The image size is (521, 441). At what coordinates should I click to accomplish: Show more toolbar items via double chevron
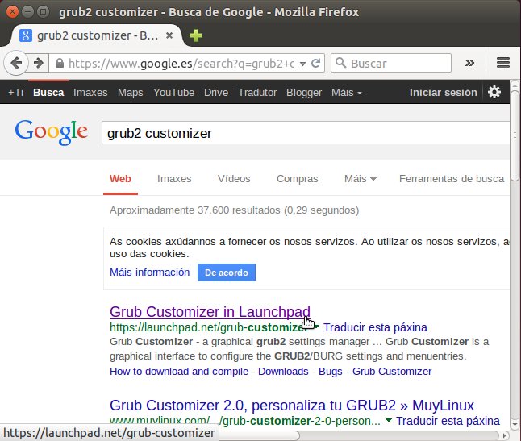tap(469, 63)
